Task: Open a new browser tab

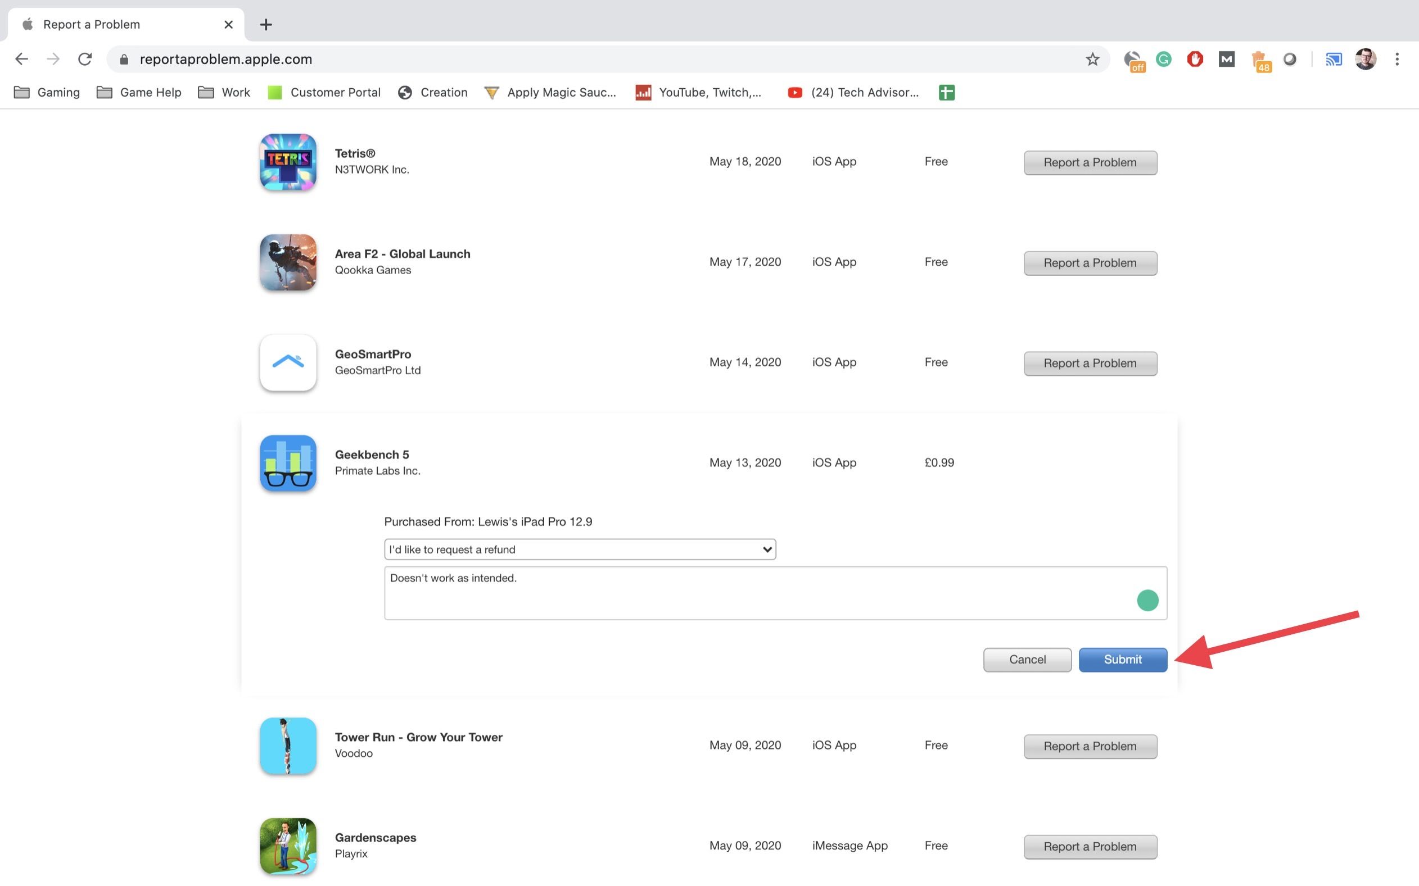Action: [265, 25]
